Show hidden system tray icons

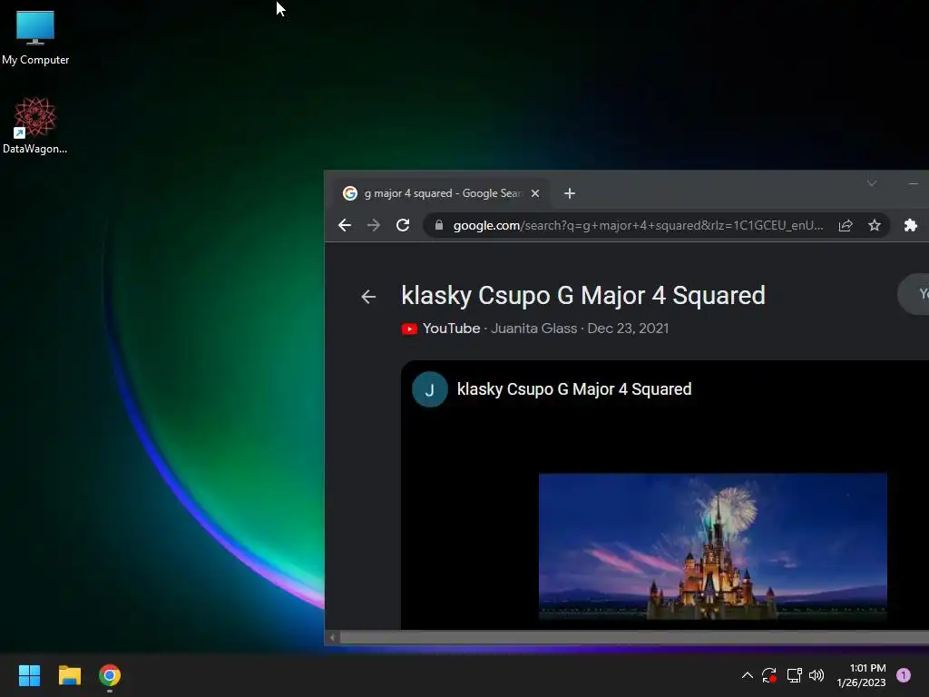748,675
